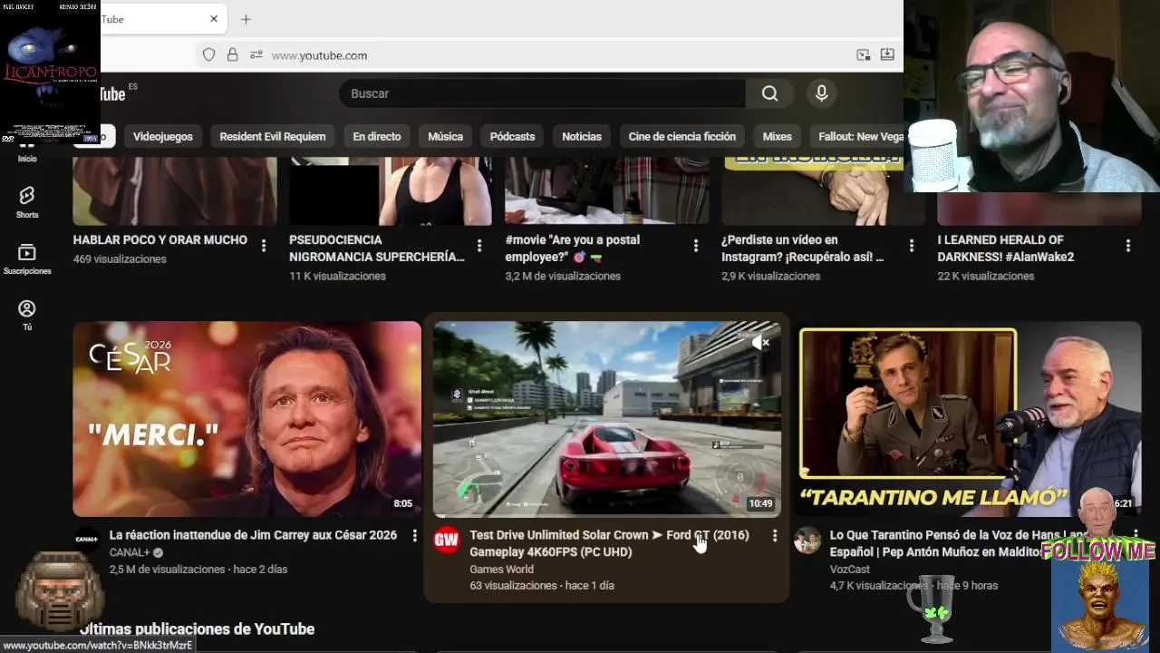Click the Games World GW channel avatar

coord(446,540)
